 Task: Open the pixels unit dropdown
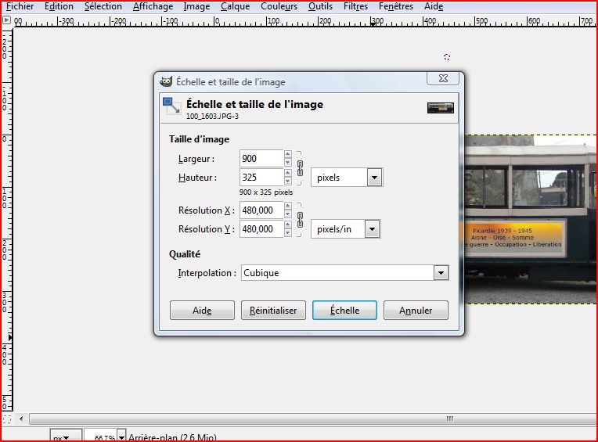[347, 178]
